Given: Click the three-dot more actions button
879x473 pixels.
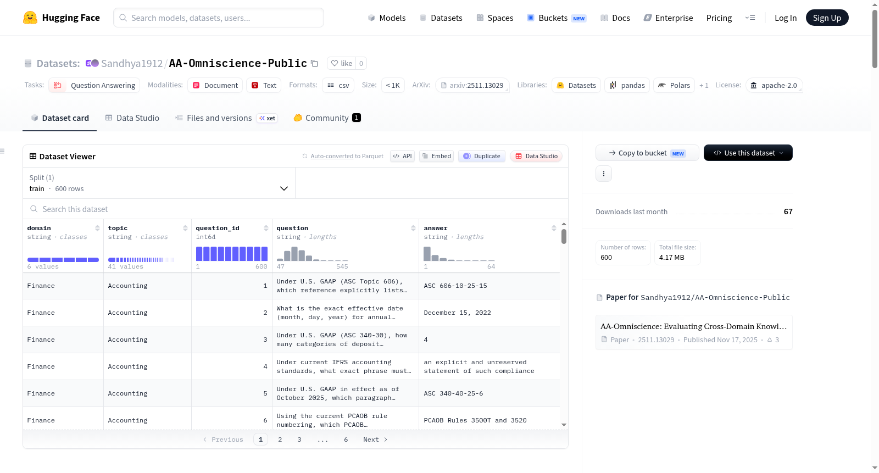Looking at the screenshot, I should 604,174.
